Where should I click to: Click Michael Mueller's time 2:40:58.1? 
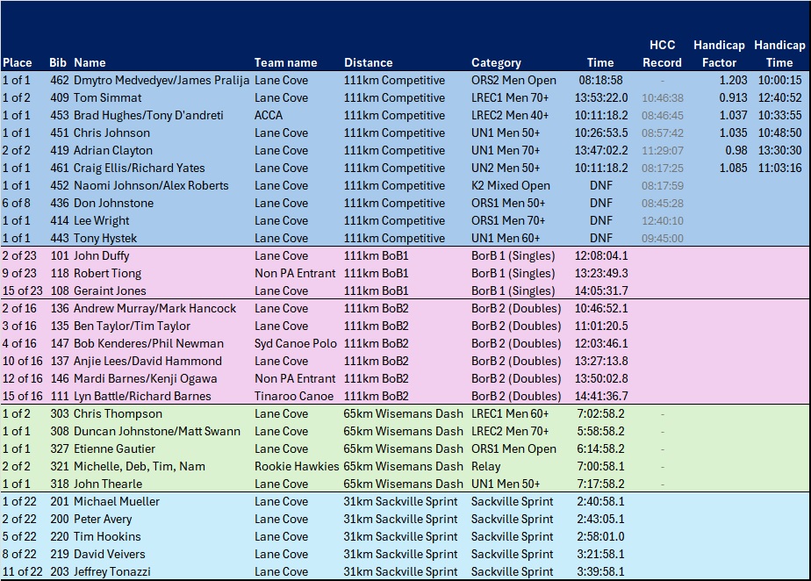(x=600, y=501)
